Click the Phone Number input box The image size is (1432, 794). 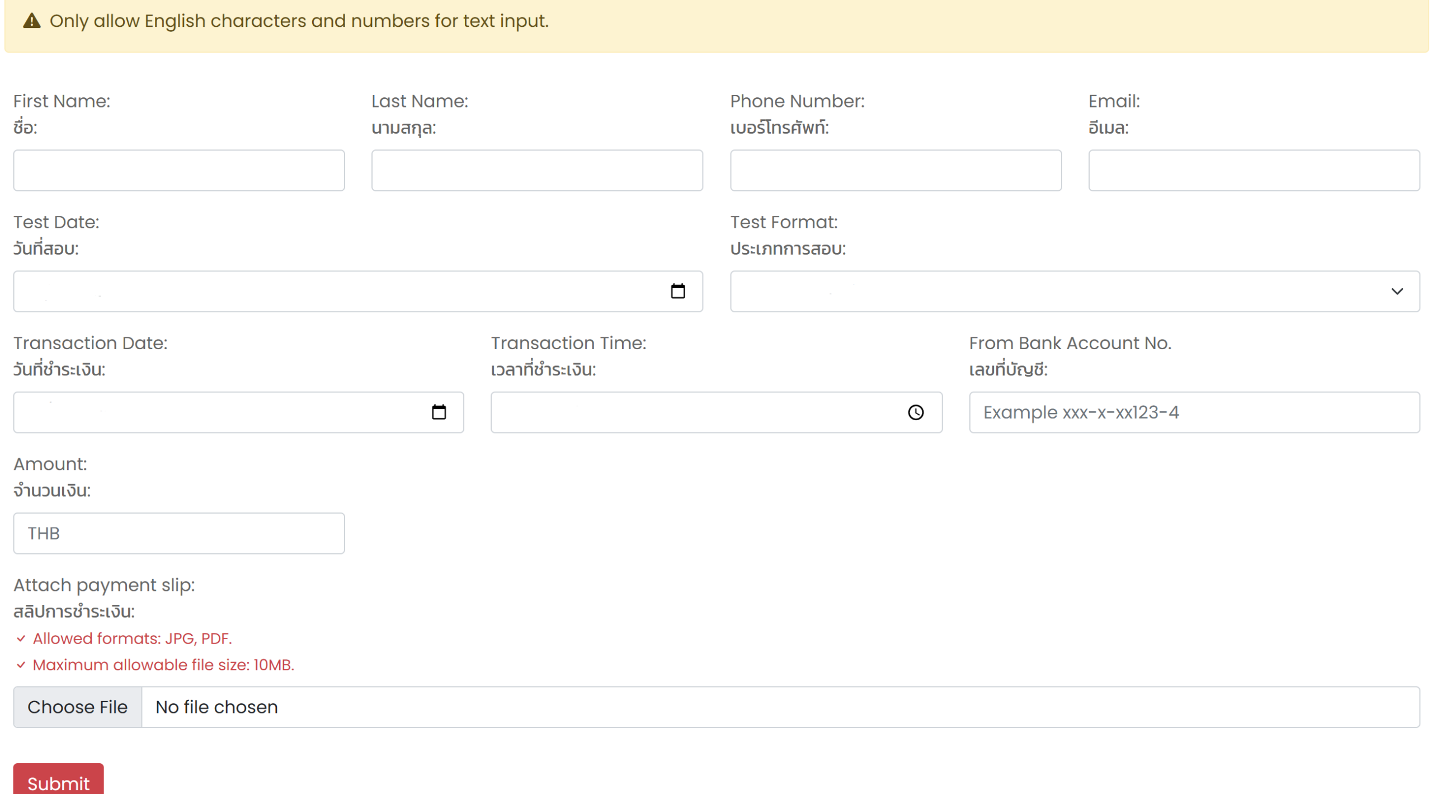pos(895,170)
